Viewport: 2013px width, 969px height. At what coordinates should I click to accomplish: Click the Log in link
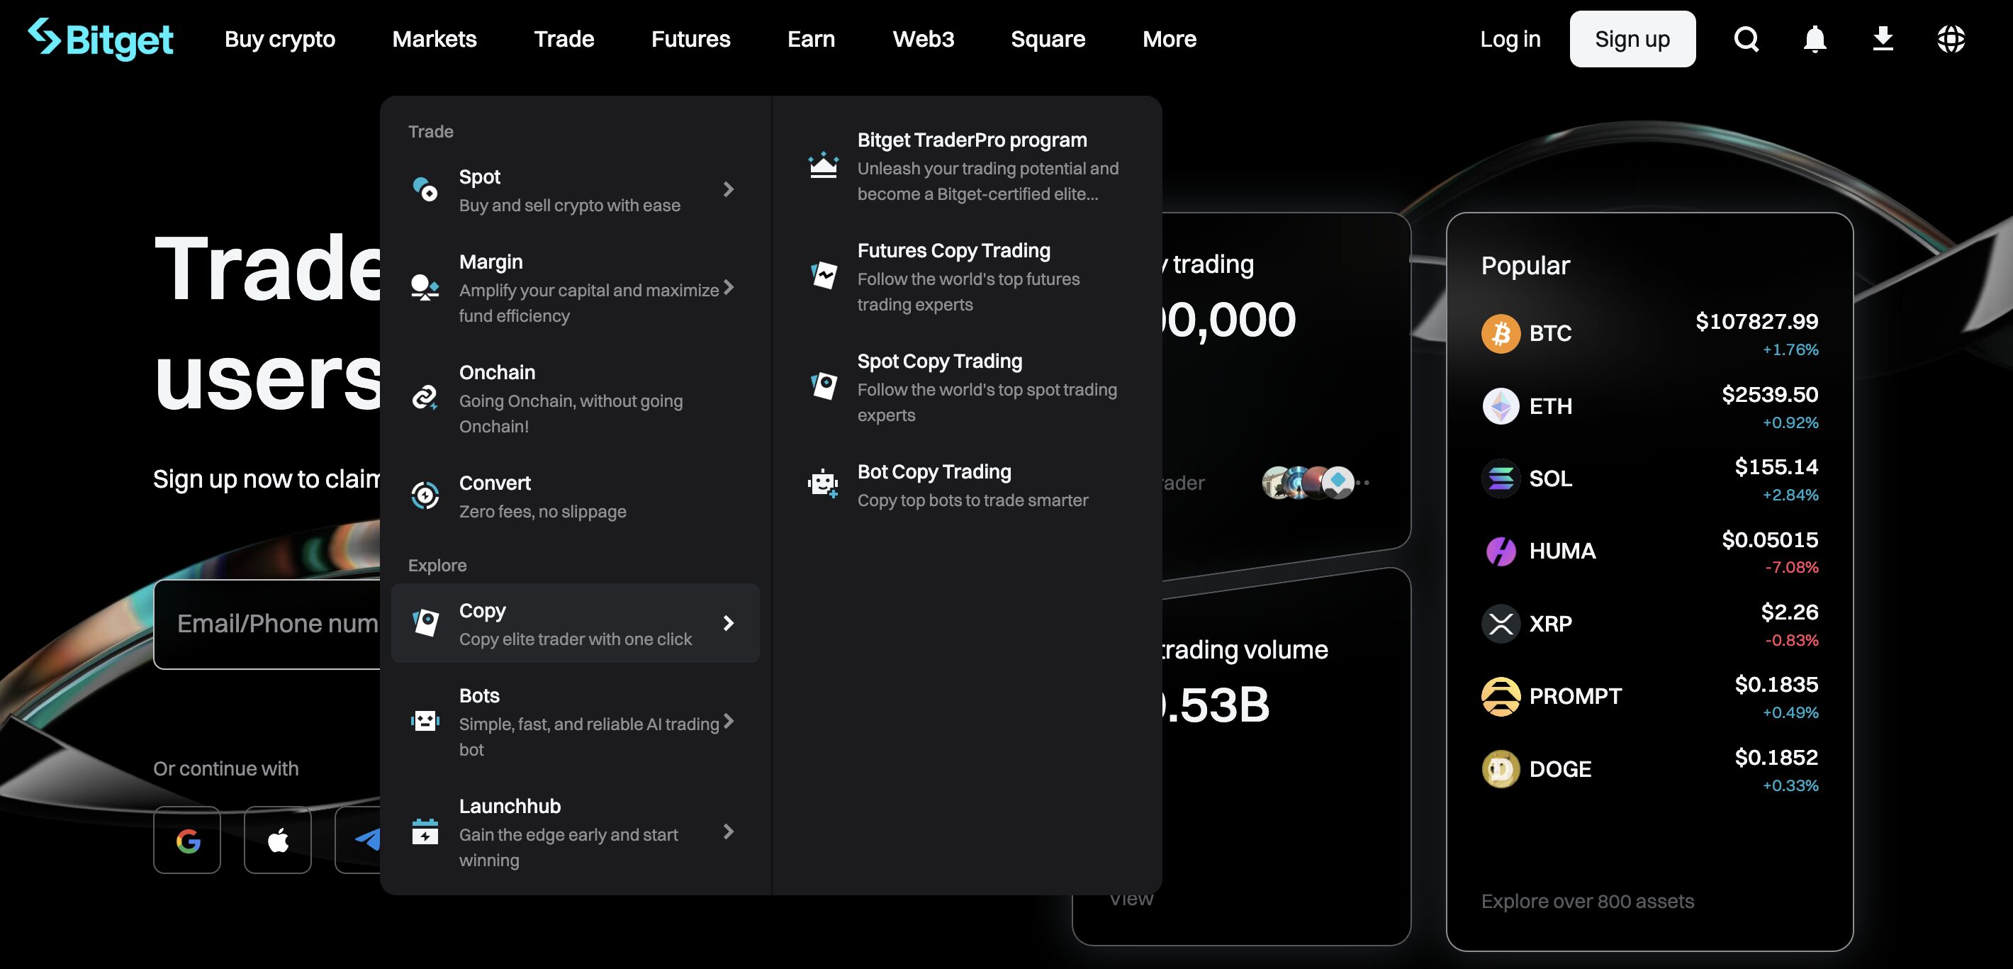(x=1510, y=39)
